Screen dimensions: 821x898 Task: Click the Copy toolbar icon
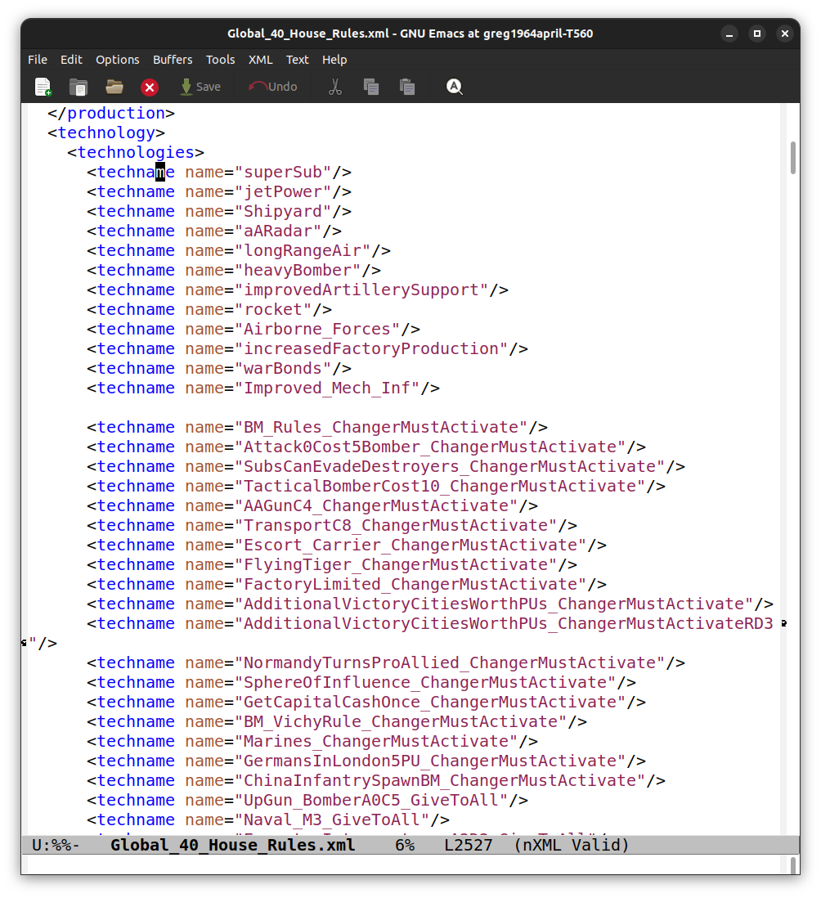[371, 87]
